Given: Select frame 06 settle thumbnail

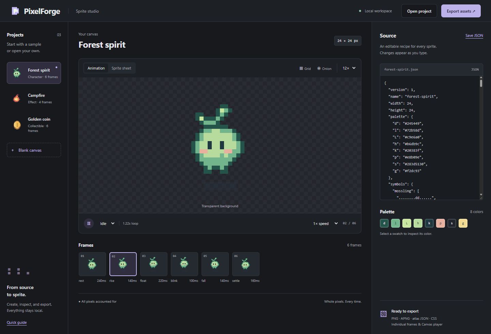Looking at the screenshot, I should point(246,264).
